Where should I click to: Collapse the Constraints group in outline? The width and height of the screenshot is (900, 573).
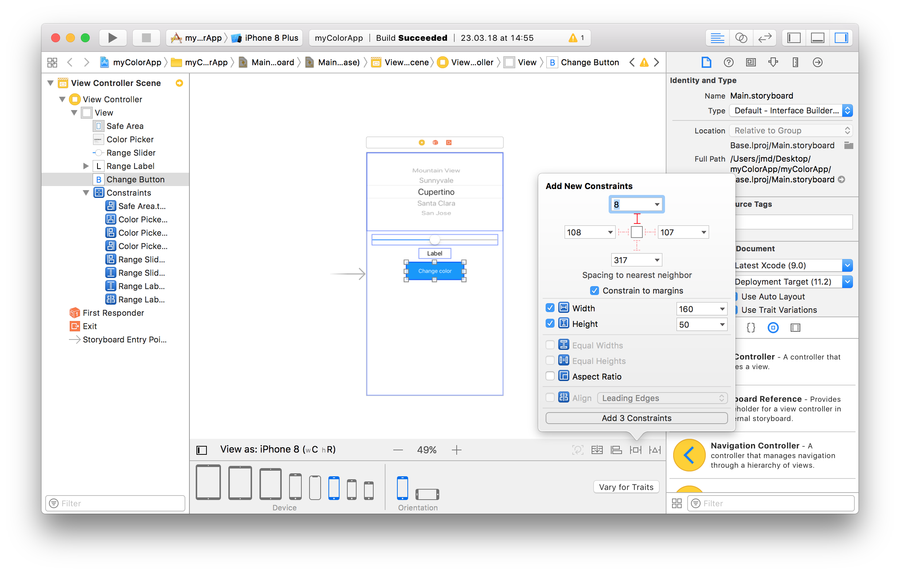tap(86, 193)
